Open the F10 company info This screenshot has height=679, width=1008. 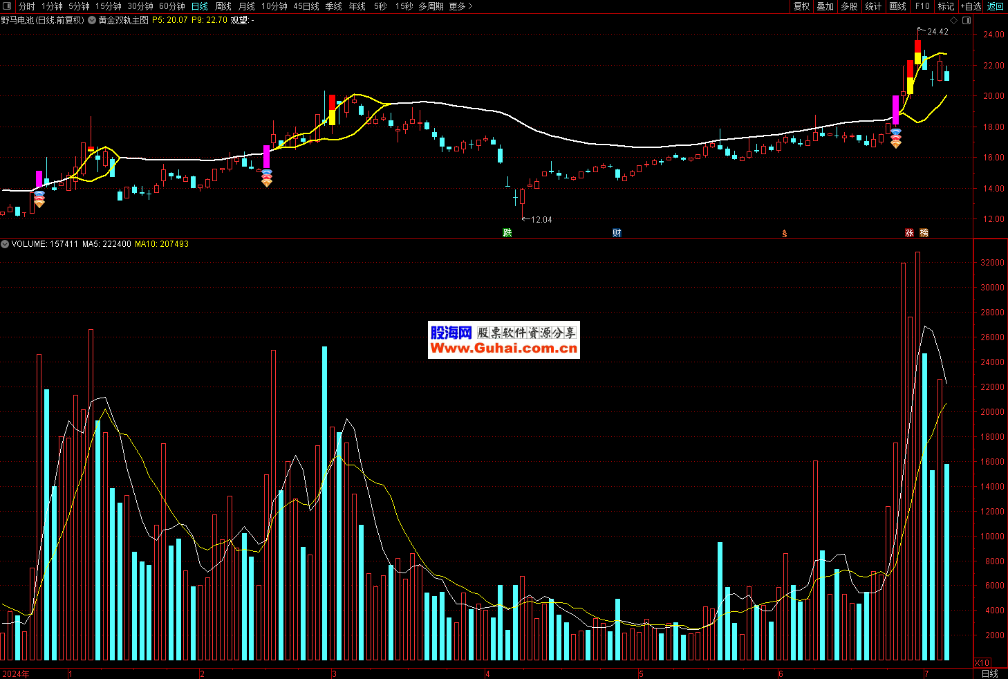pos(922,6)
